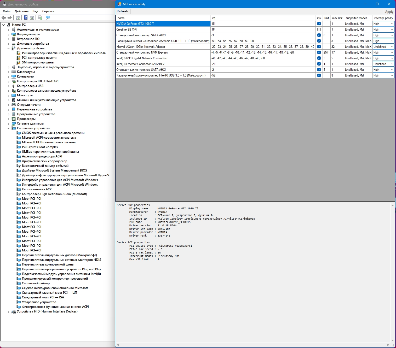Open the Действие menu
Image resolution: width=396 pixels, height=348 pixels.
coord(22,11)
